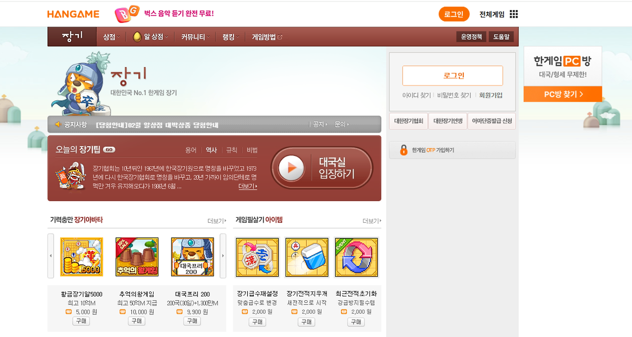The height and width of the screenshot is (337, 632).
Task: Show next avatars with right arrow
Action: pyautogui.click(x=223, y=256)
